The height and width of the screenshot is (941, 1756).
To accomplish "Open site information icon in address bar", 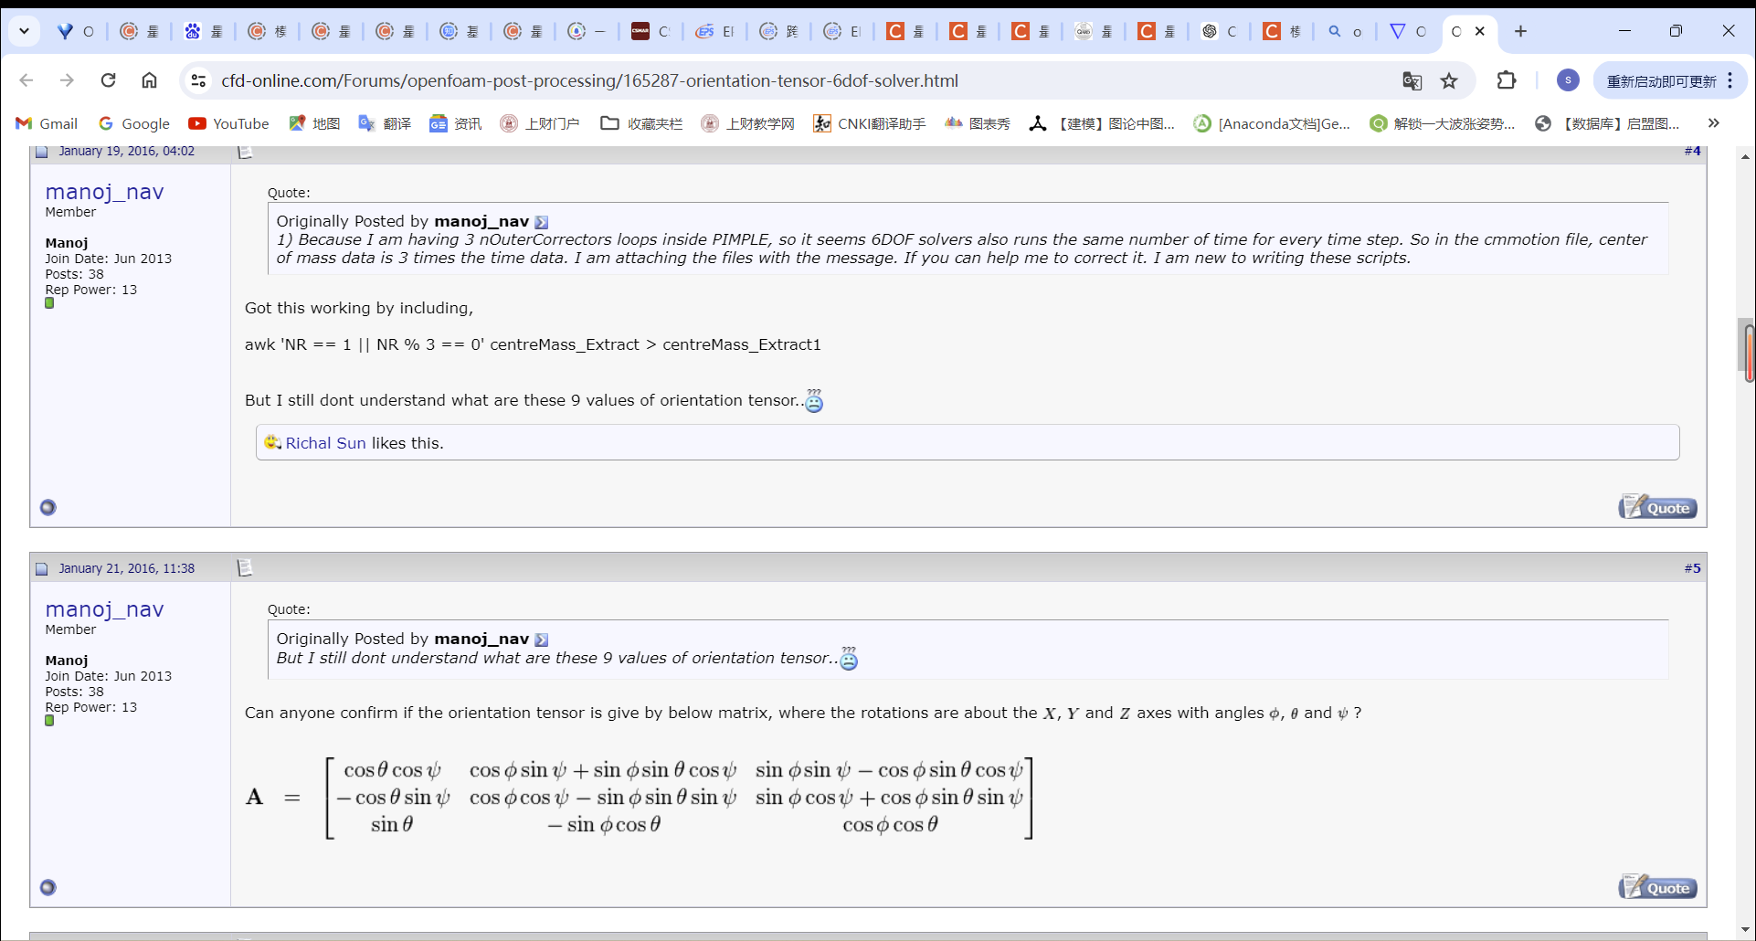I will pyautogui.click(x=198, y=80).
